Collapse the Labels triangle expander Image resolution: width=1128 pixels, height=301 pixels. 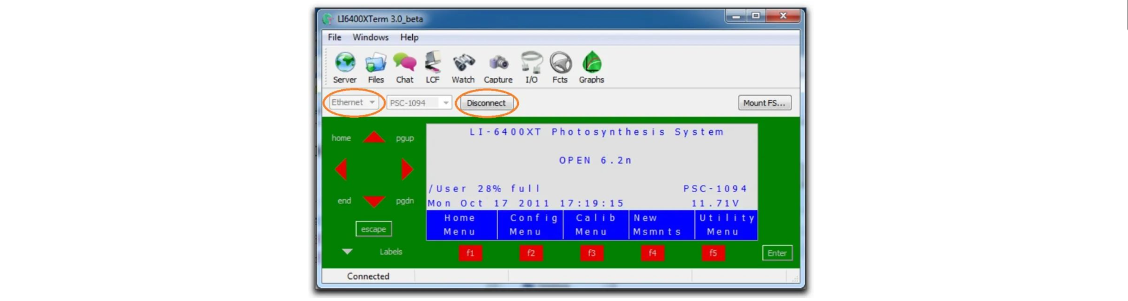(x=347, y=252)
